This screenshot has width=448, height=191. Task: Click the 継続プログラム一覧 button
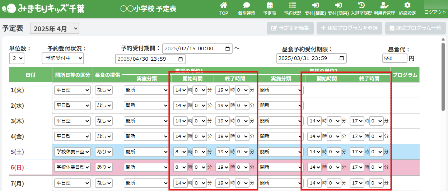415,28
